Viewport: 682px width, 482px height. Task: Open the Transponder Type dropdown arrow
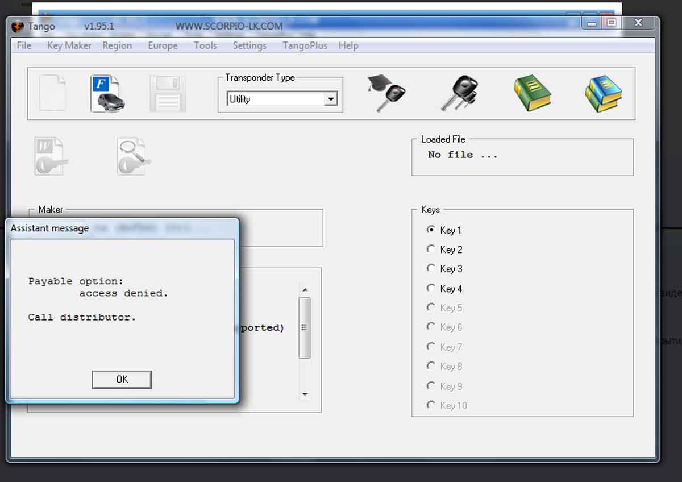tap(330, 99)
